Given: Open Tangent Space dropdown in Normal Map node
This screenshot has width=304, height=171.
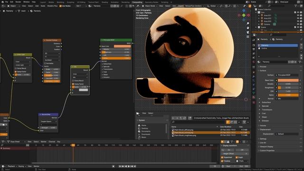Looking at the screenshot, I should (x=48, y=122).
